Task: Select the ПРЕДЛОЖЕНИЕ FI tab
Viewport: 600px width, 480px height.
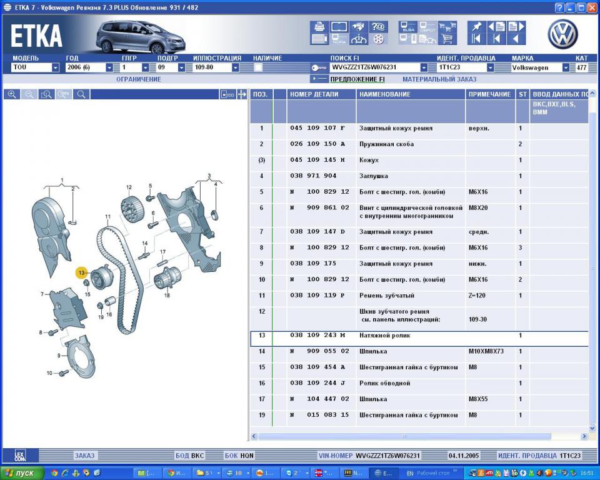Action: pos(357,79)
